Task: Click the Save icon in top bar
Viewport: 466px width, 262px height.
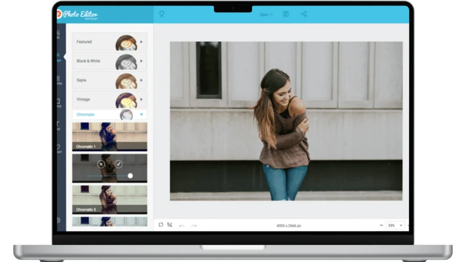Action: tap(286, 14)
